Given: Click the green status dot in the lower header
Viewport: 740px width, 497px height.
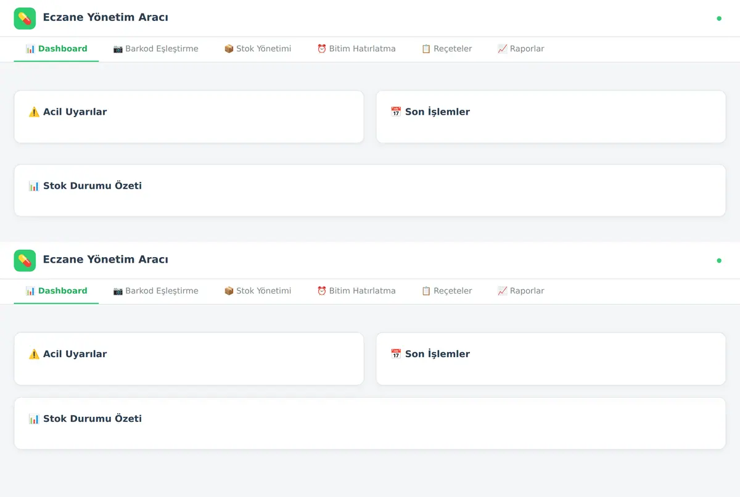Looking at the screenshot, I should tap(719, 261).
